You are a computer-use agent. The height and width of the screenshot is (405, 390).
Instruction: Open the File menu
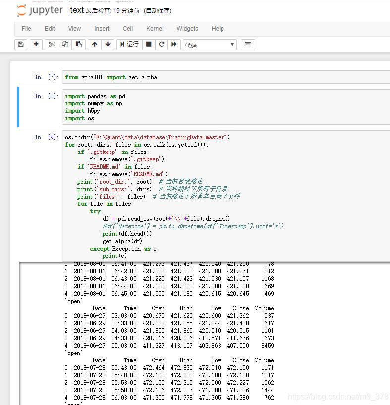(x=26, y=29)
